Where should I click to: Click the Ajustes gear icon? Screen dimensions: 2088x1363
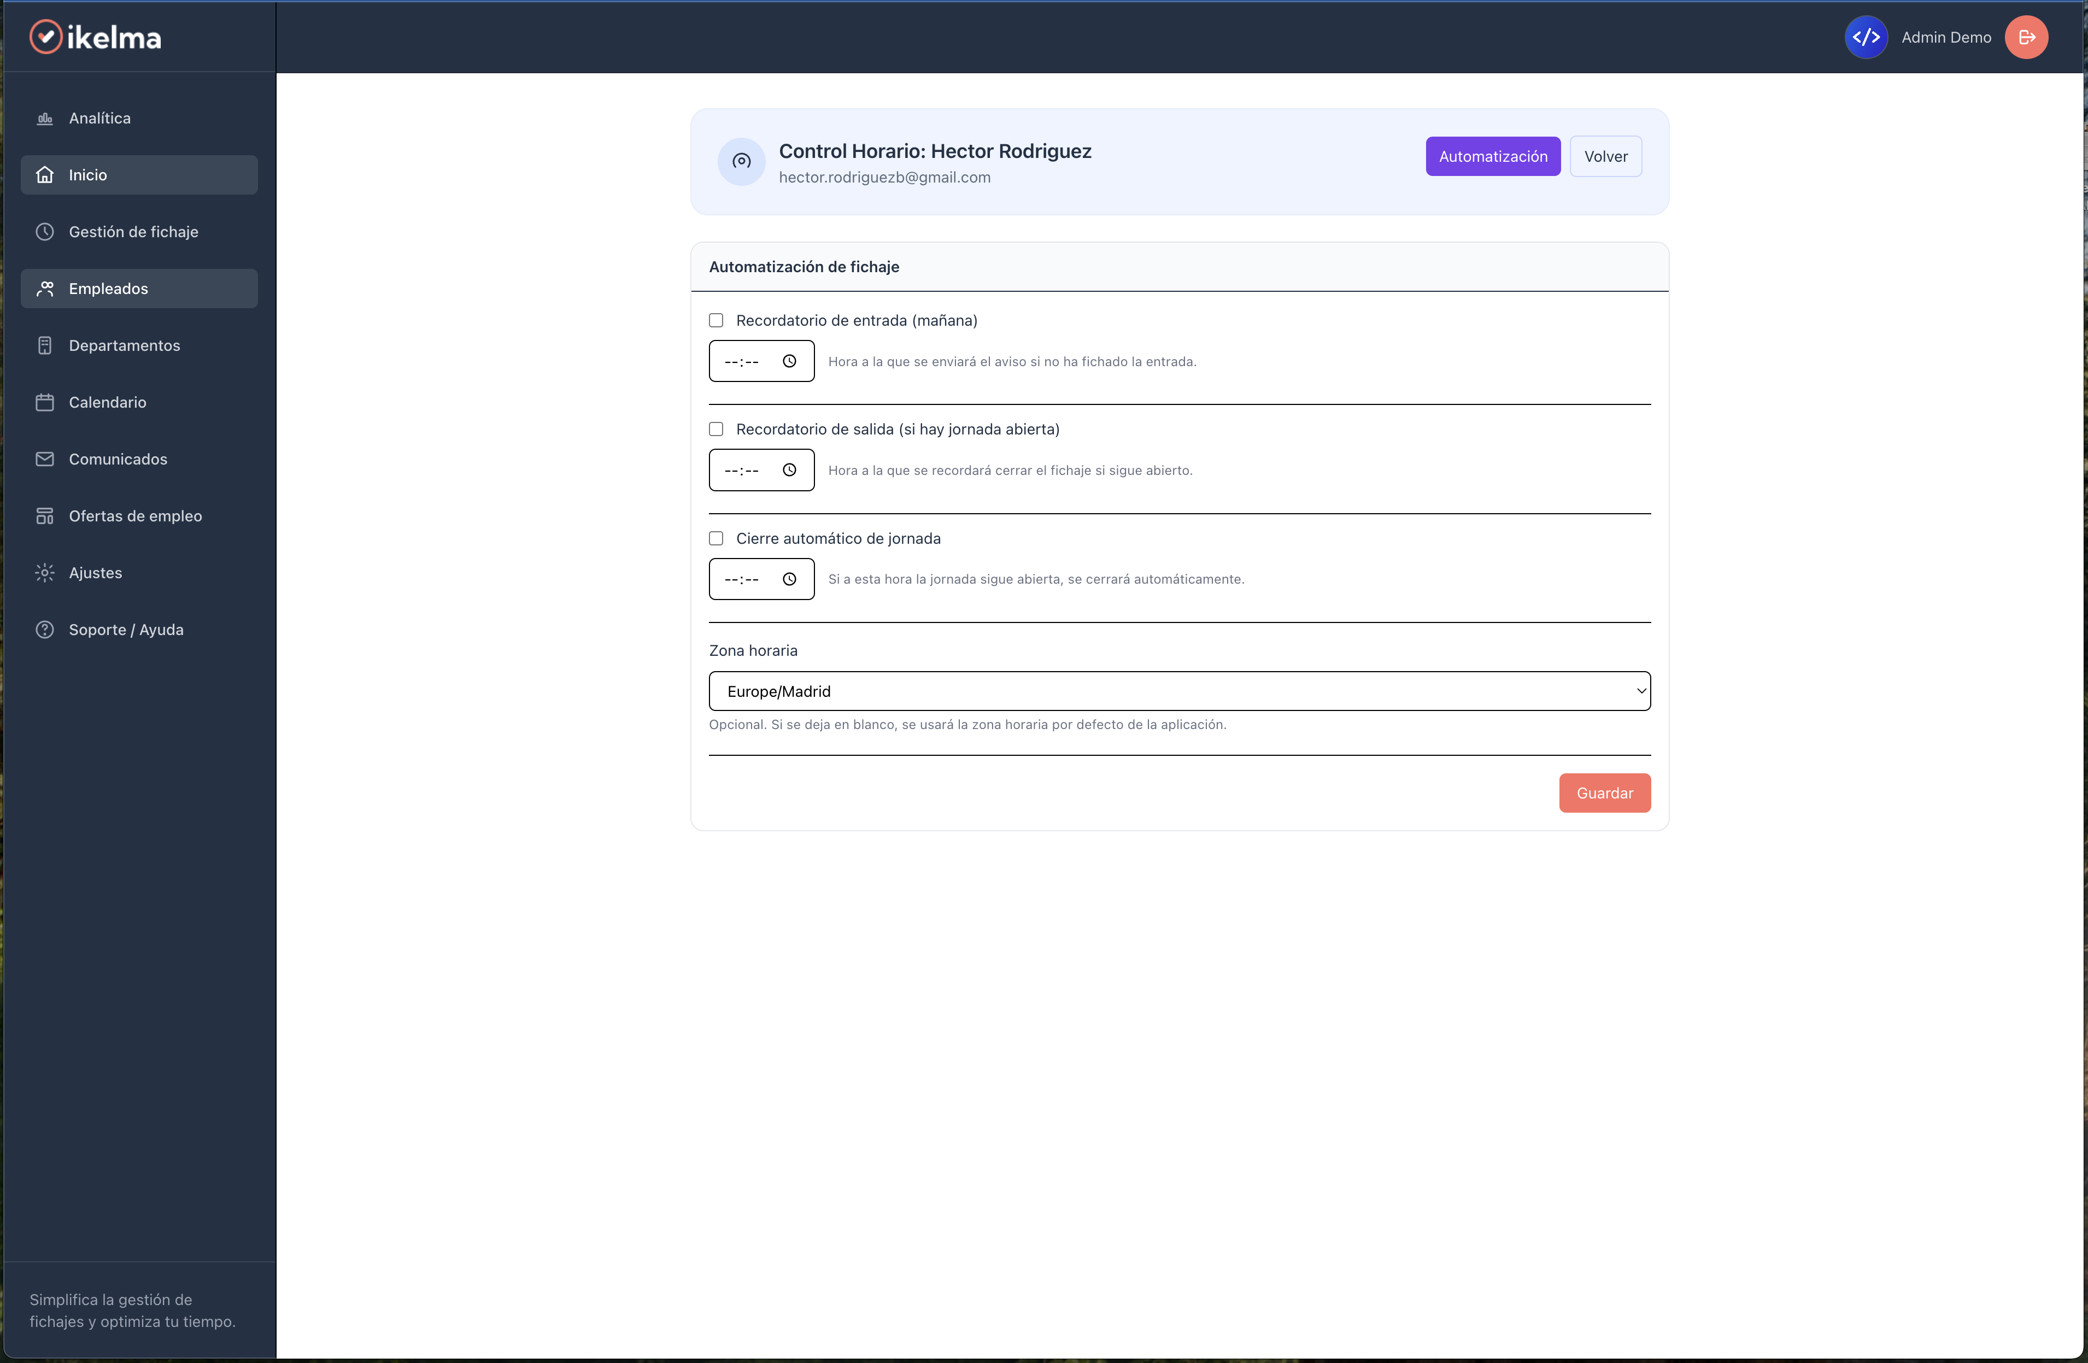pos(45,572)
